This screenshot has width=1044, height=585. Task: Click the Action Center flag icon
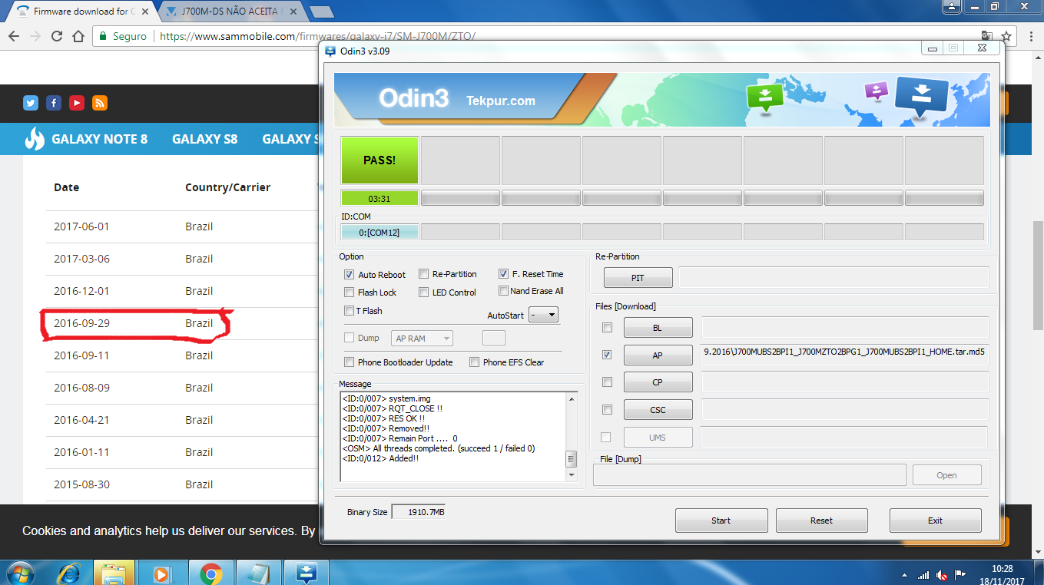pyautogui.click(x=960, y=574)
